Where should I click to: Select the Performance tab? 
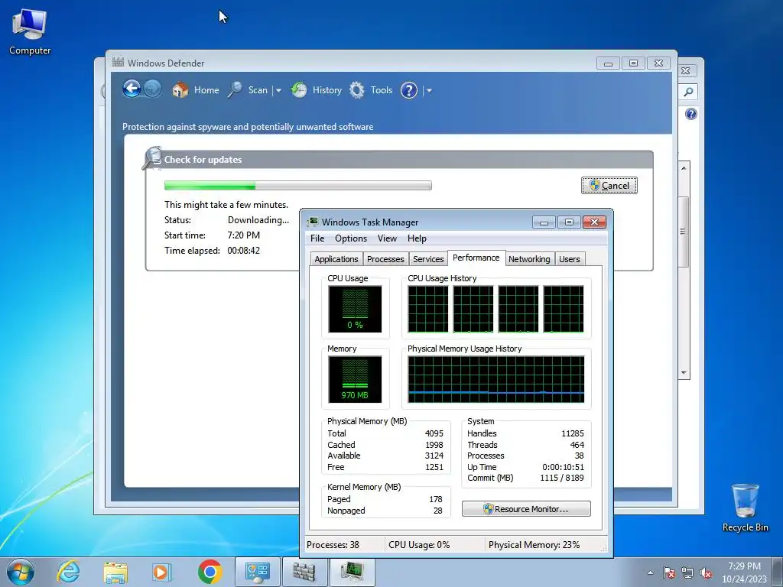tap(476, 258)
